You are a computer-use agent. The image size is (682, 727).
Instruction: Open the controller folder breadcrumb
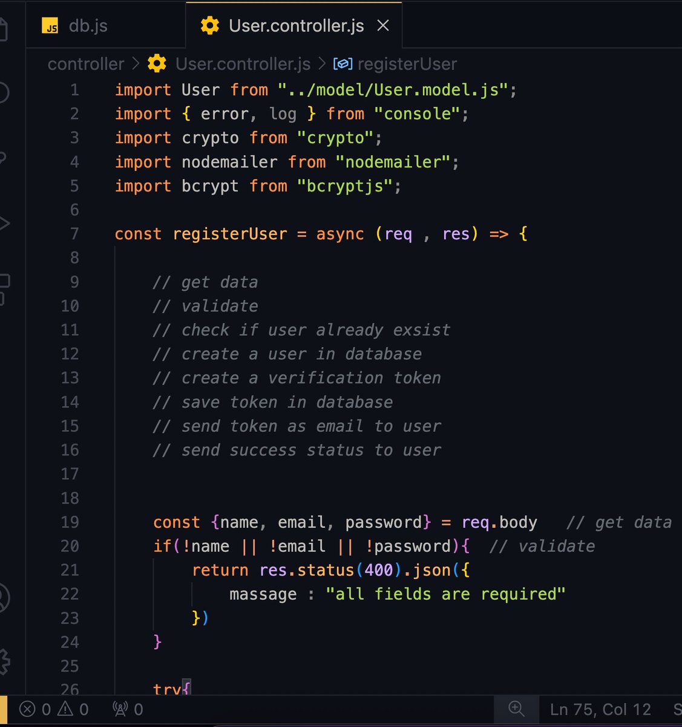pos(86,64)
